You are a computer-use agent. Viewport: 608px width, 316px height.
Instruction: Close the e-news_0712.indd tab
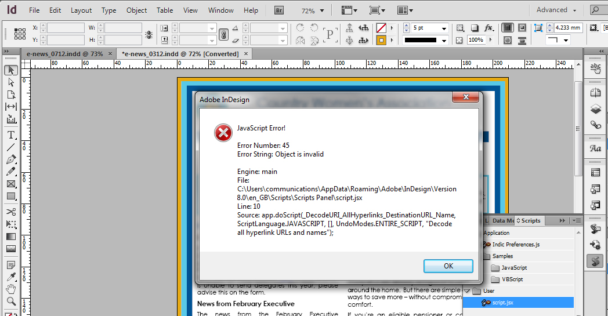[110, 54]
